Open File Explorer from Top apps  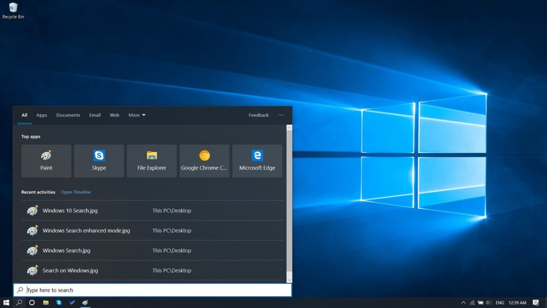(152, 160)
